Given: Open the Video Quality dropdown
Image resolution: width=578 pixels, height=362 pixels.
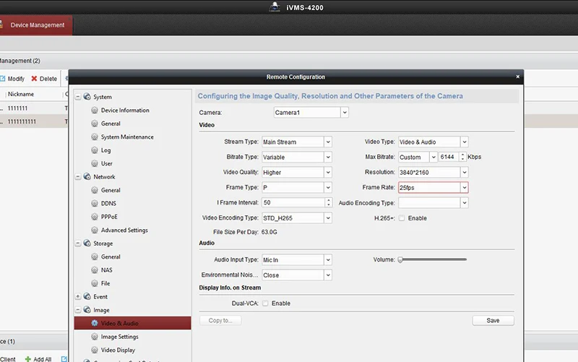Looking at the screenshot, I should [x=328, y=172].
